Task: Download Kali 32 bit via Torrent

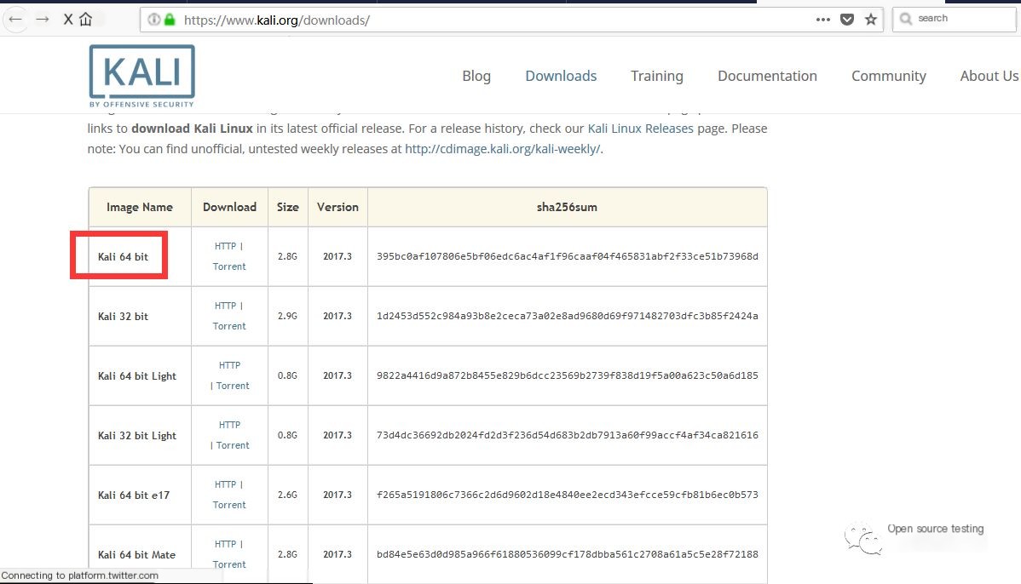Action: [x=229, y=326]
